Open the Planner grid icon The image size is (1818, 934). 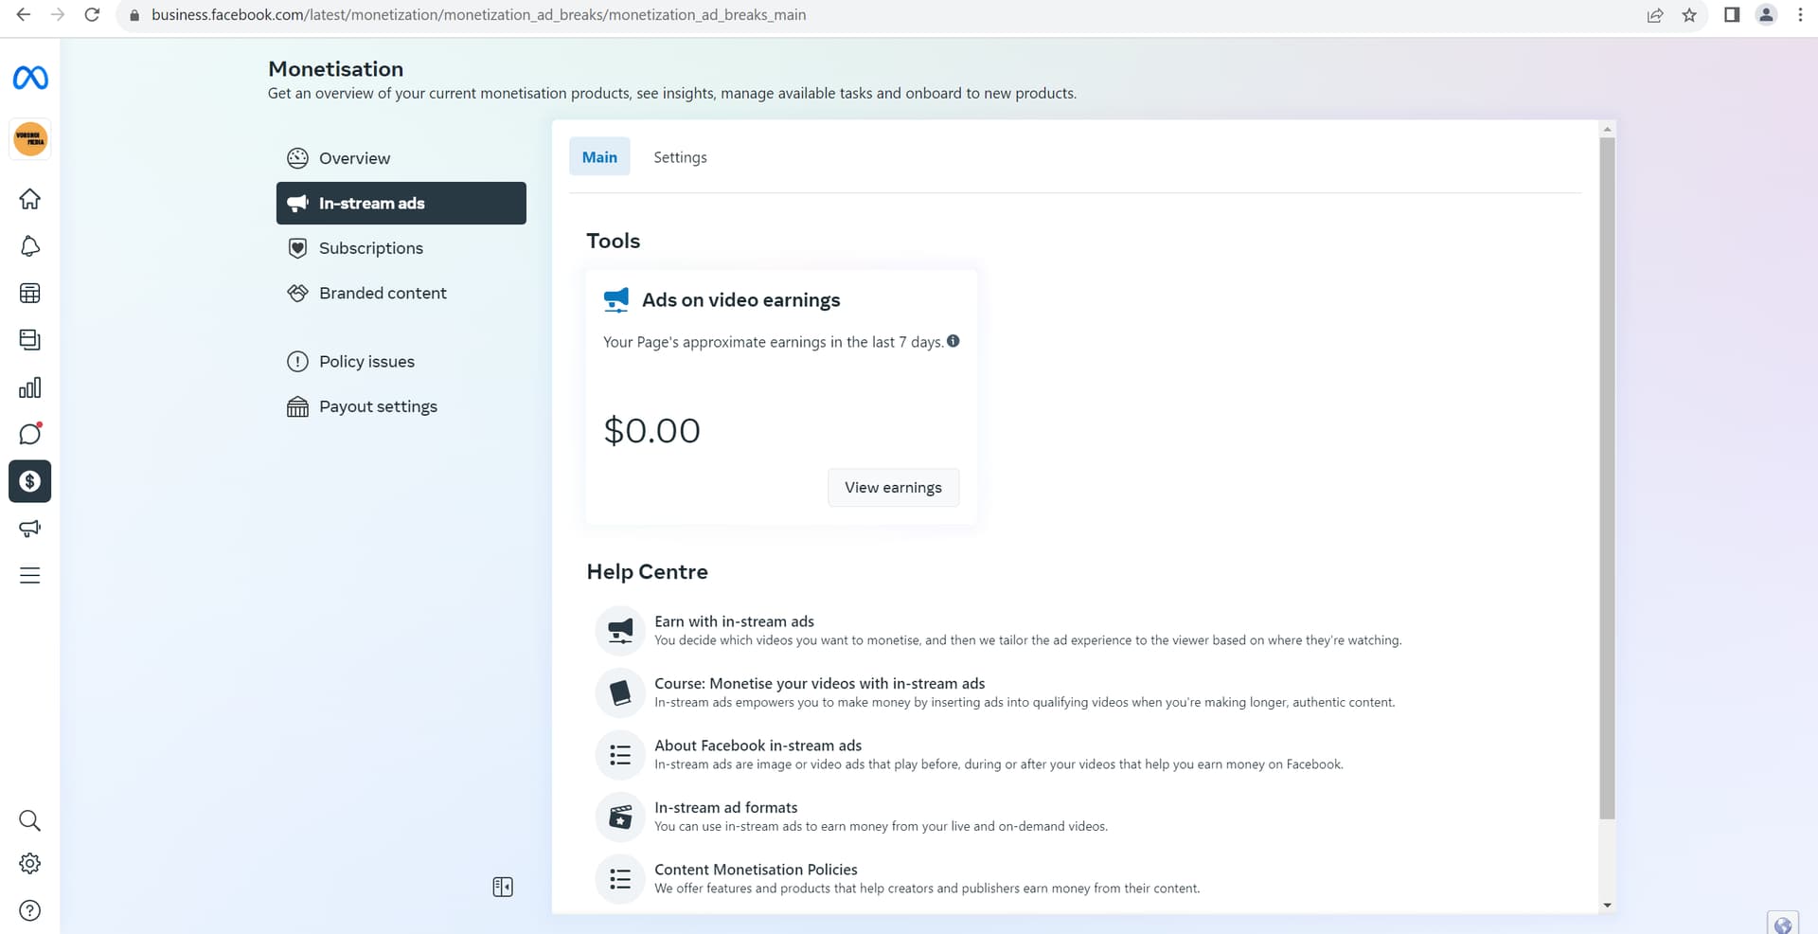30,294
